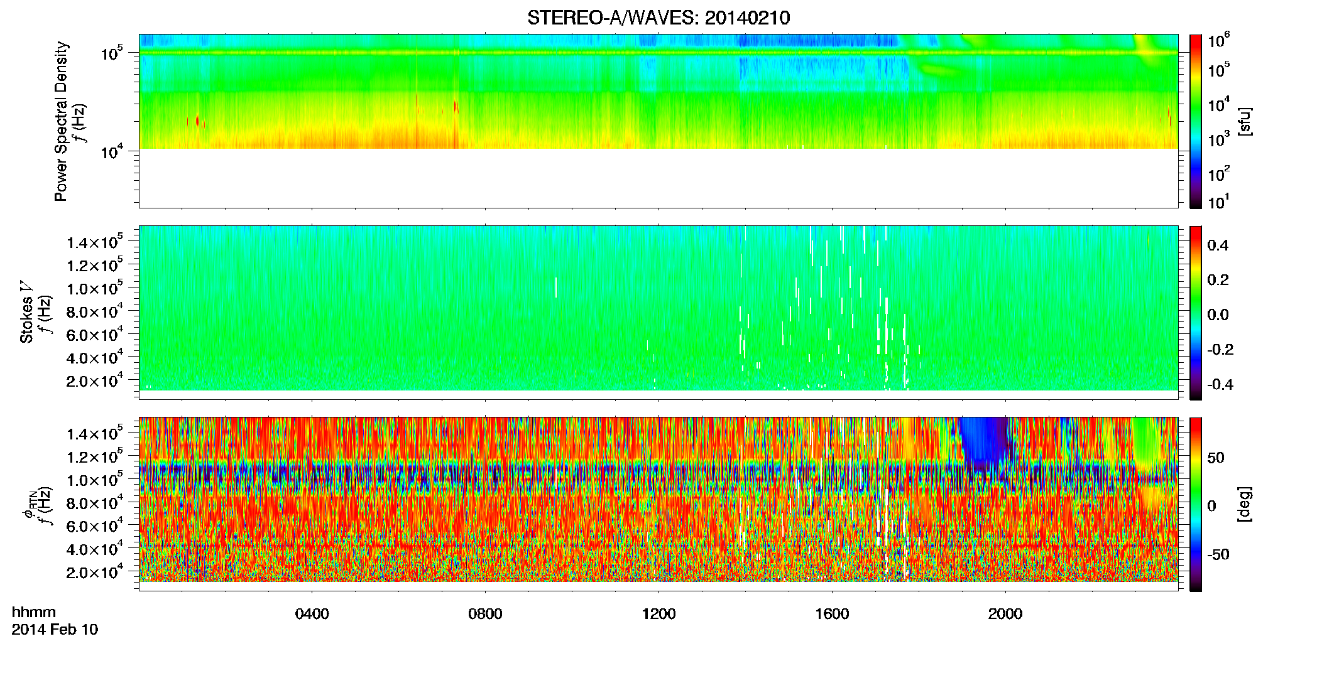Click the power spectral density color bar
Viewport: 1317px width, 678px height.
coord(1196,121)
